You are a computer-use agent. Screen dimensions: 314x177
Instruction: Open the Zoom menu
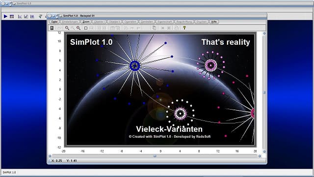click(x=86, y=22)
